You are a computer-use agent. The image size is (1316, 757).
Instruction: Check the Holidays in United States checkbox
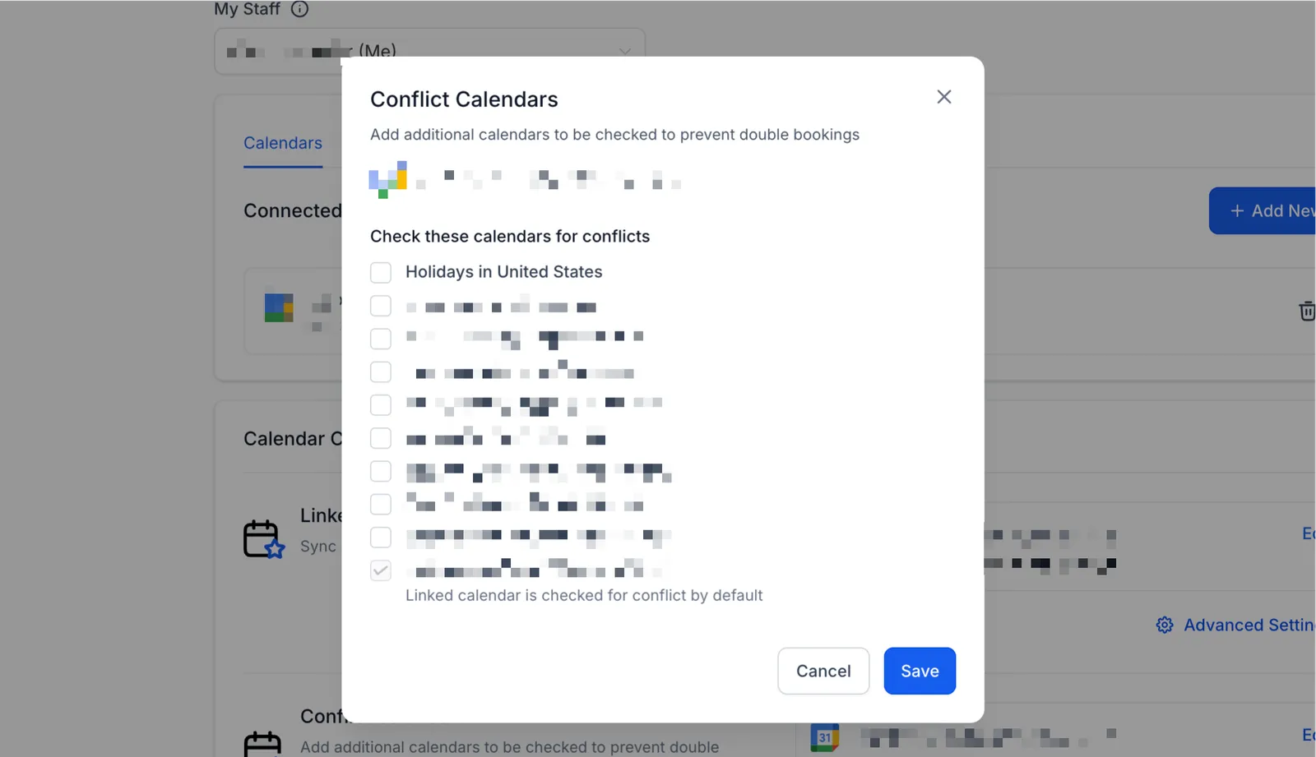tap(381, 272)
